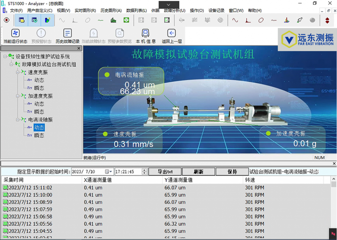
Task: Collapse the 速度壳振 tree node
Action: [x=18, y=72]
